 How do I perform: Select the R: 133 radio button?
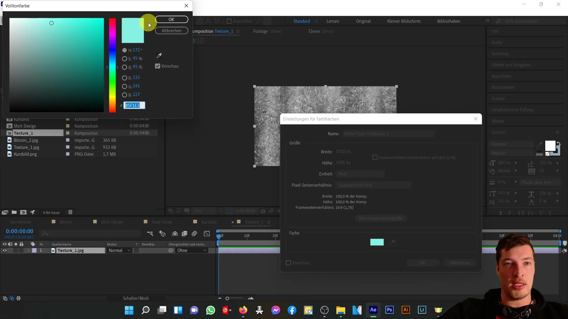125,78
